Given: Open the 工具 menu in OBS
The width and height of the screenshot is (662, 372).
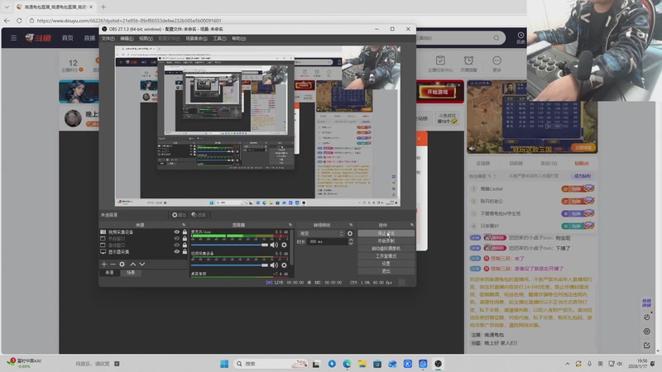Looking at the screenshot, I should pyautogui.click(x=219, y=38).
